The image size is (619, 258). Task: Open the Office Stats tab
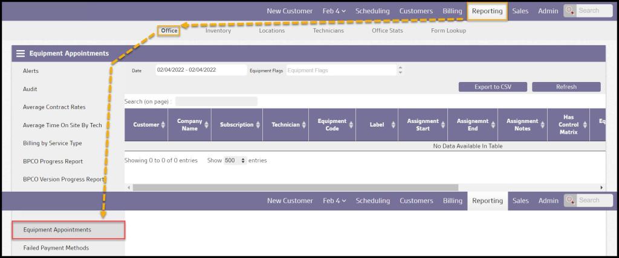(x=387, y=31)
